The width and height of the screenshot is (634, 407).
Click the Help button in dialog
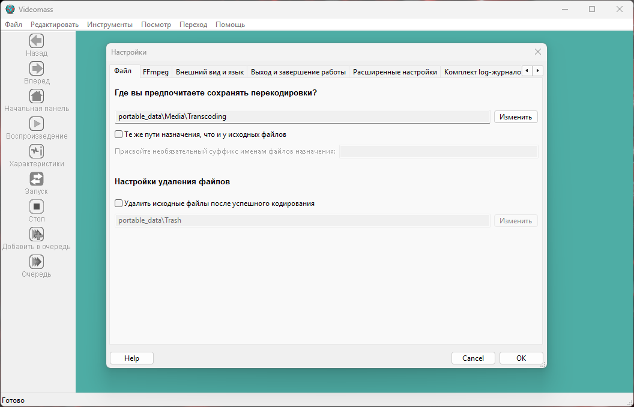[x=132, y=358]
